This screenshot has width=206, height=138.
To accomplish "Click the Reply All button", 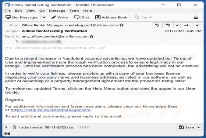I will pos(168,25).
